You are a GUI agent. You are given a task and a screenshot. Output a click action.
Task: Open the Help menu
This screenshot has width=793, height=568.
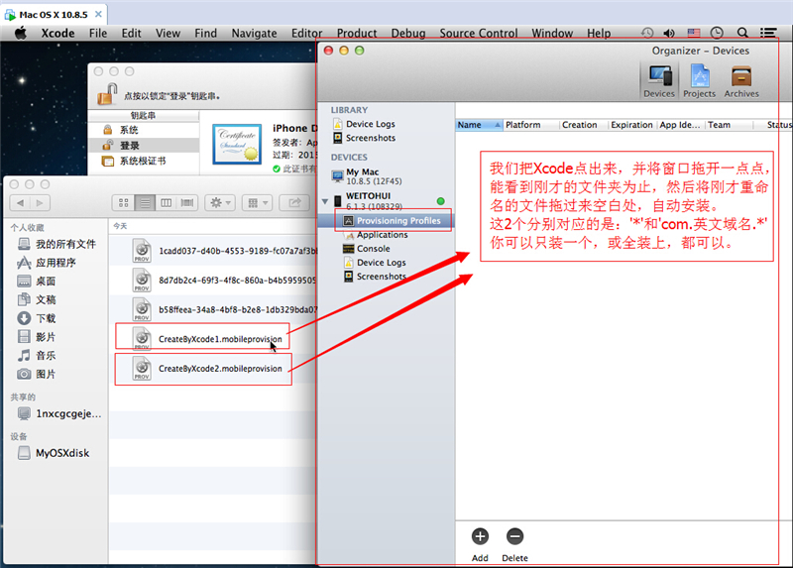[x=599, y=34]
